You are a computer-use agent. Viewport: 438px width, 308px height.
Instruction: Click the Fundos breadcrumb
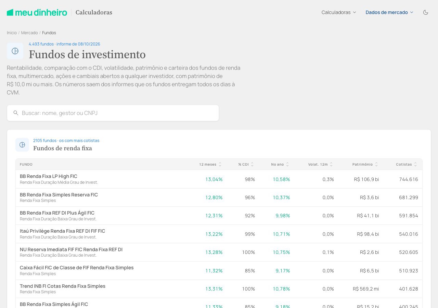tap(49, 33)
